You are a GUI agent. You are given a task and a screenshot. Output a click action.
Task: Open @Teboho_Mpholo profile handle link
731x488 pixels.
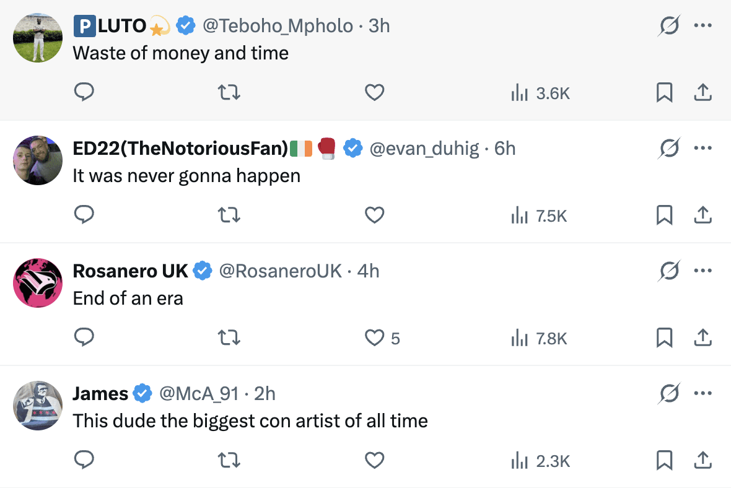pyautogui.click(x=278, y=26)
